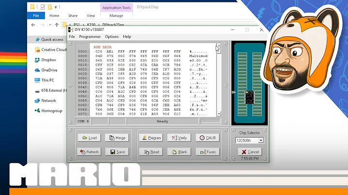Click the OneDrive cloud icon

click(37, 70)
